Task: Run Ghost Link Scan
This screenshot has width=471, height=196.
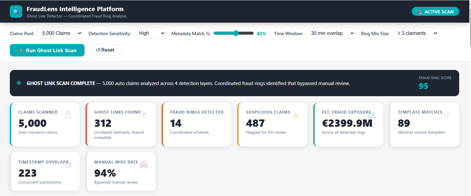Action: tap(47, 50)
